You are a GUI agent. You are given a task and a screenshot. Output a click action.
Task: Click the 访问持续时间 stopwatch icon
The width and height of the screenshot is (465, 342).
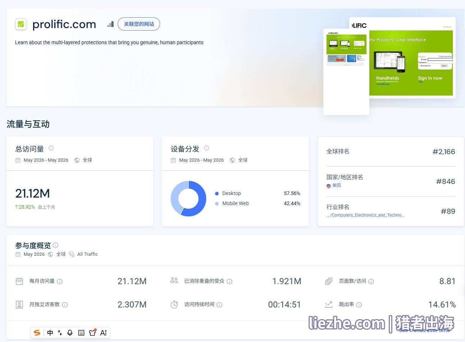pyautogui.click(x=174, y=305)
